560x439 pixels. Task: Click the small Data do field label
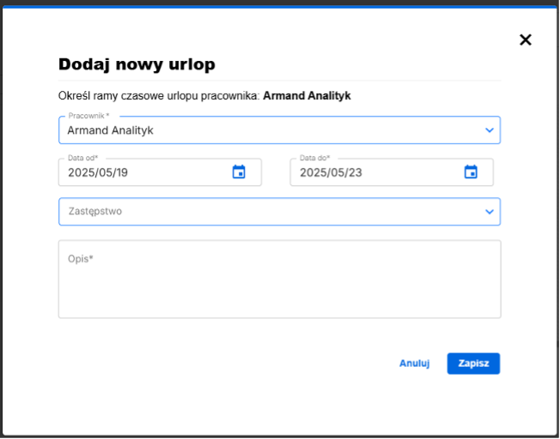point(315,158)
